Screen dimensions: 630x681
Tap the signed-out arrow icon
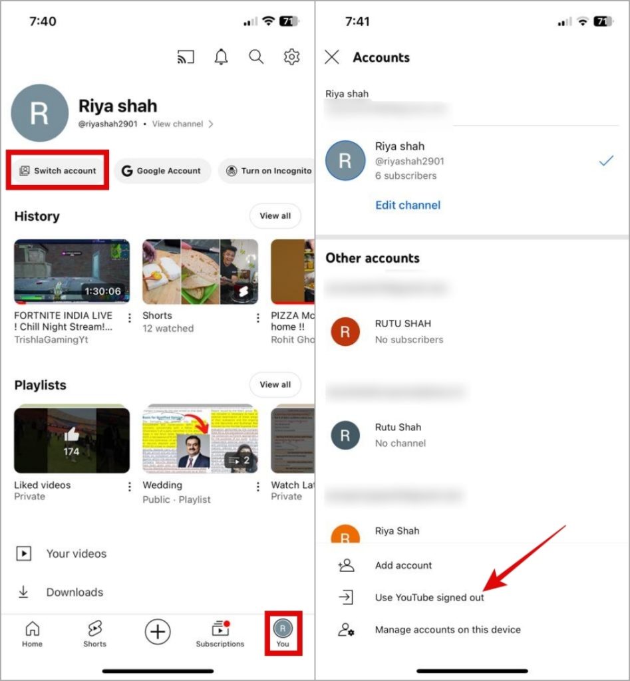pyautogui.click(x=346, y=597)
